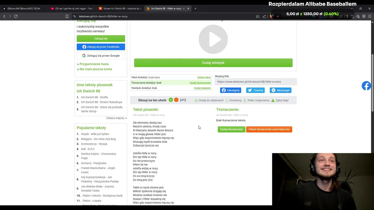Click the Zgłoś błąd warning triangle icon
This screenshot has width=374, height=210.
(273, 100)
